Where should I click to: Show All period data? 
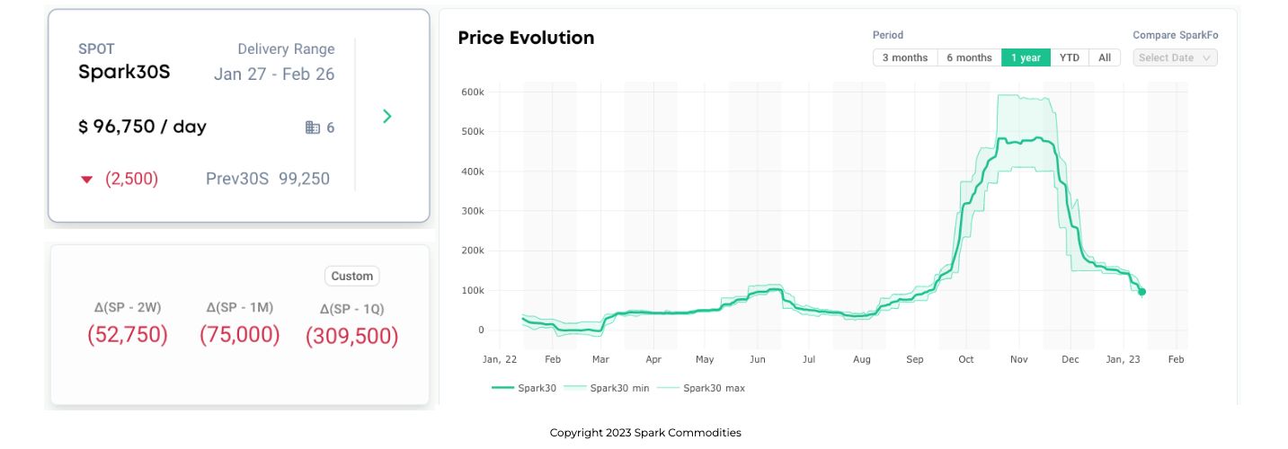1105,57
